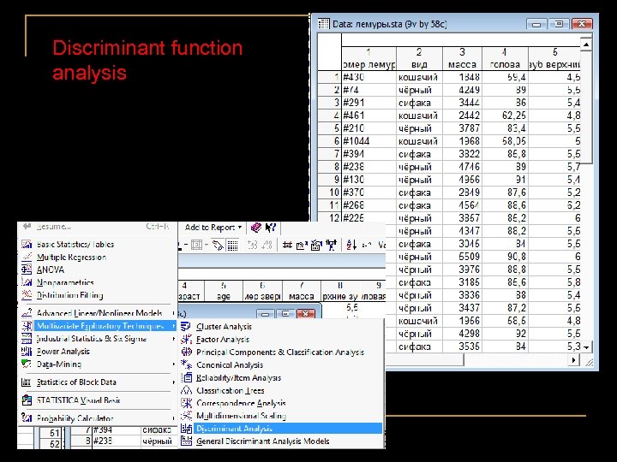Screen dimensions: 617x462
Task: Select column header 'вид' in data window
Action: click(419, 58)
